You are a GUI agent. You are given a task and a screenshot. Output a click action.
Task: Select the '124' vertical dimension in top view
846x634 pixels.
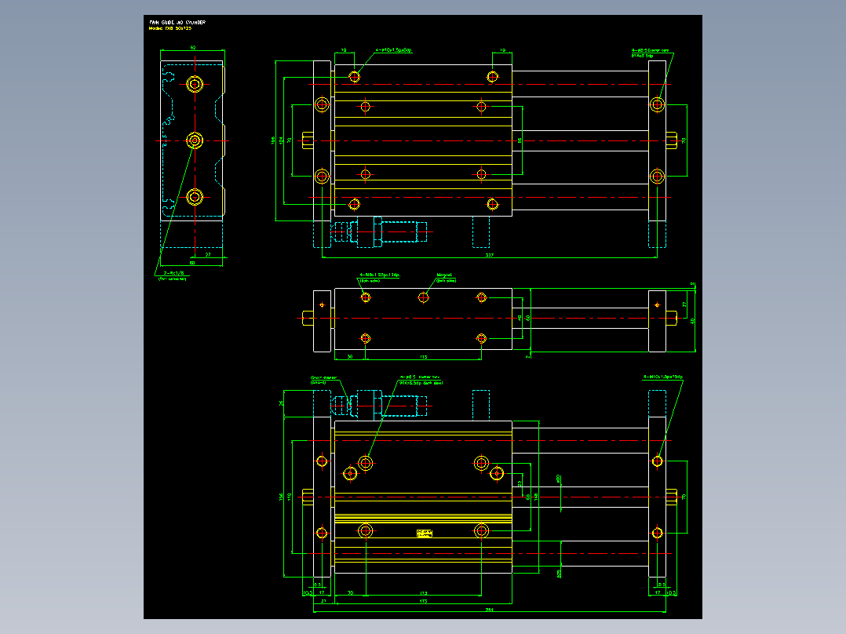point(281,140)
